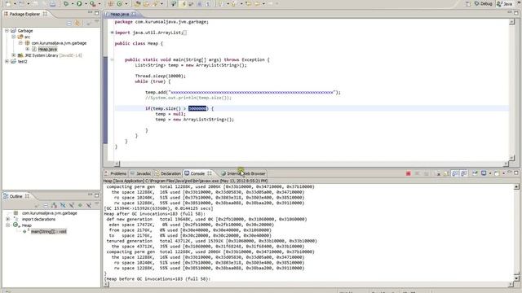
Task: Select com.kurumsaljava.jvm.garbage in Outline
Action: [x=49, y=213]
